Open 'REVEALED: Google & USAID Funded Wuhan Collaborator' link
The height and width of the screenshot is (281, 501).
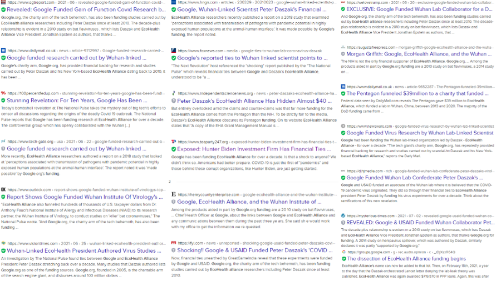tap(420, 222)
